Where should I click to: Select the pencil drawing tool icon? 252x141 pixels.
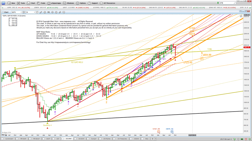coord(41,12)
